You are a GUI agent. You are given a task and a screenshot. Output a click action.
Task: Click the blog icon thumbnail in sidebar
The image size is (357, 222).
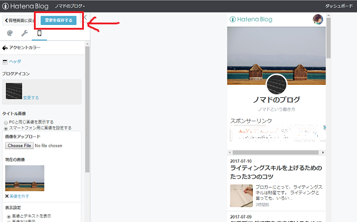pyautogui.click(x=14, y=91)
